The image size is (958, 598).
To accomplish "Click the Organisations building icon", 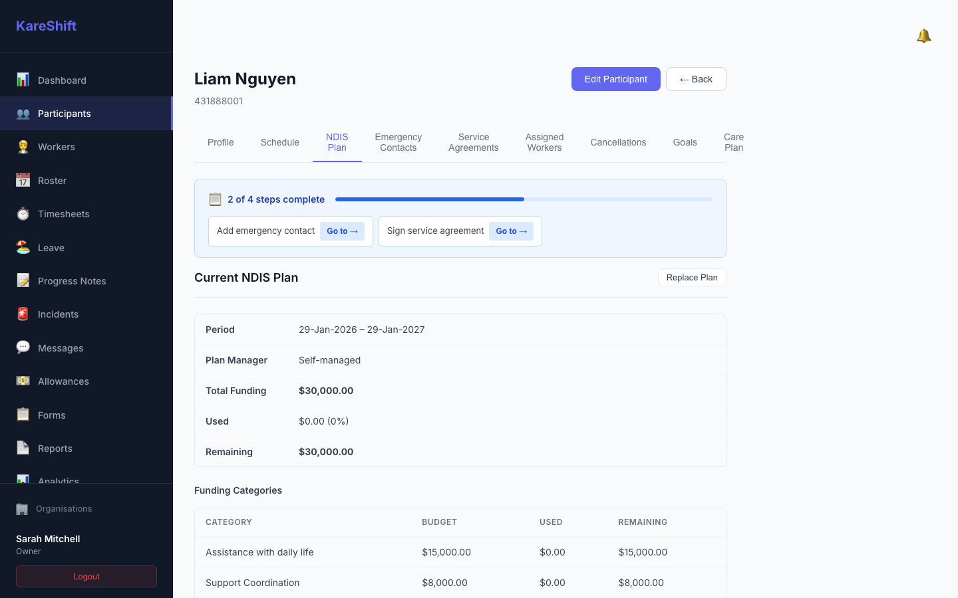I will pyautogui.click(x=22, y=509).
